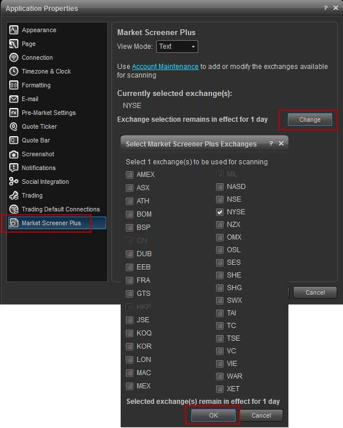
Task: Open Timezone & Clock icon
Action: coord(14,71)
